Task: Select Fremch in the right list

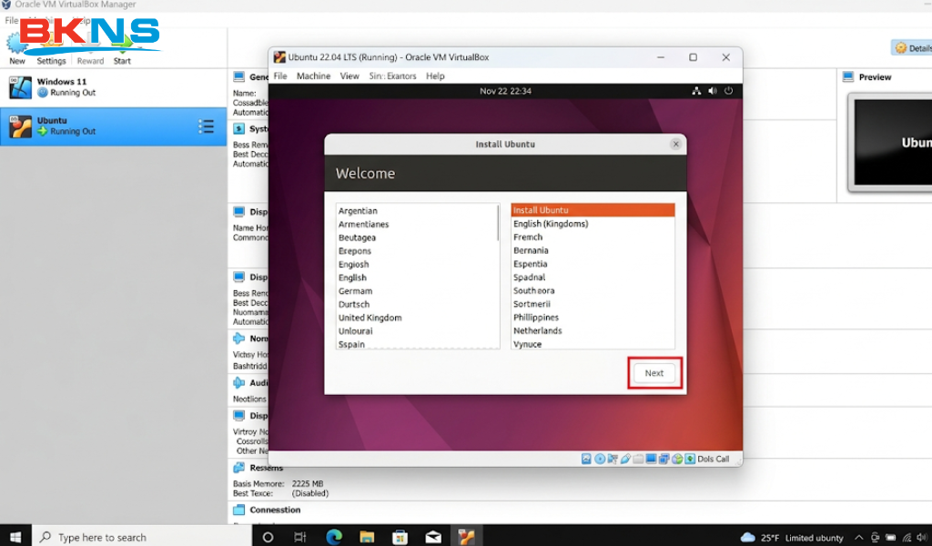Action: point(528,238)
